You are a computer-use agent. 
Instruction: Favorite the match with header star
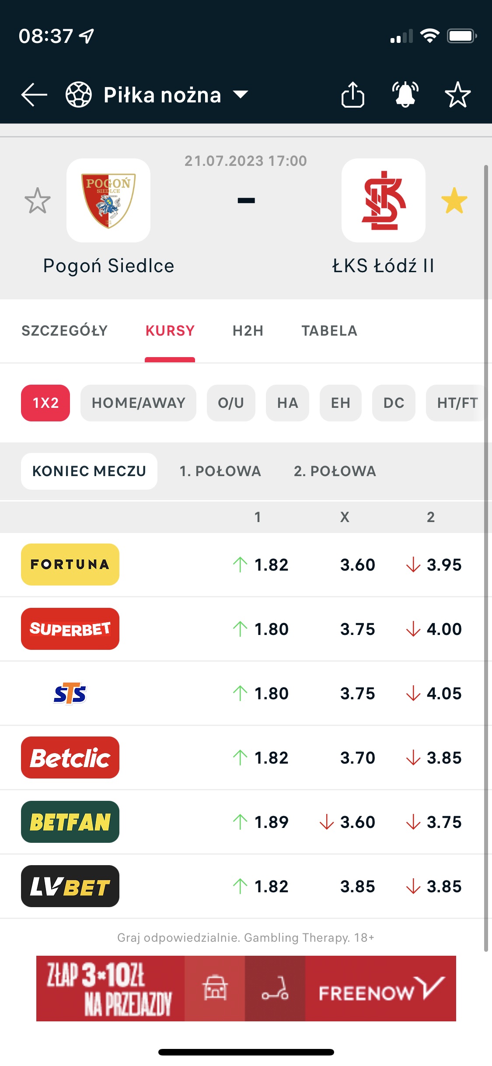[x=457, y=95]
